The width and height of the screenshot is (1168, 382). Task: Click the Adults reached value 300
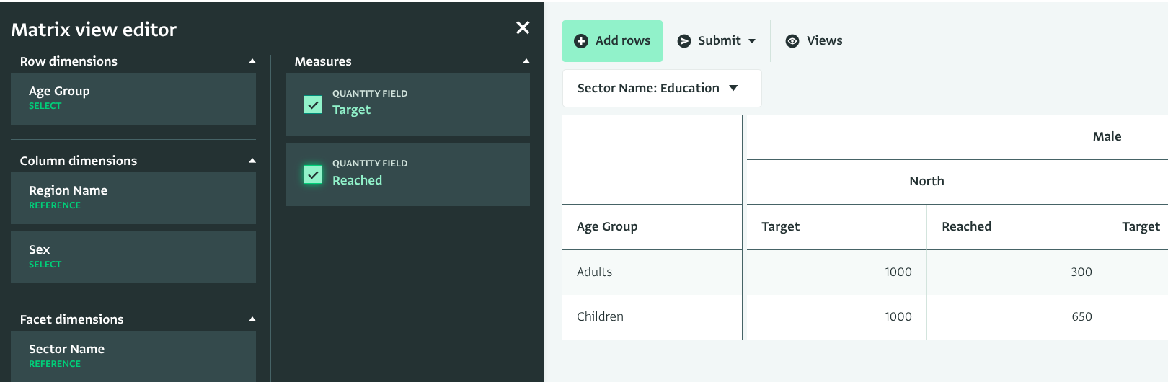(x=1081, y=272)
